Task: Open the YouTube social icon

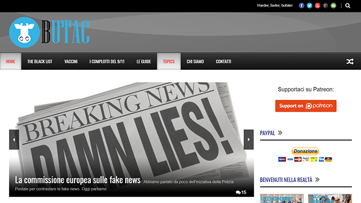Action: coord(317,6)
